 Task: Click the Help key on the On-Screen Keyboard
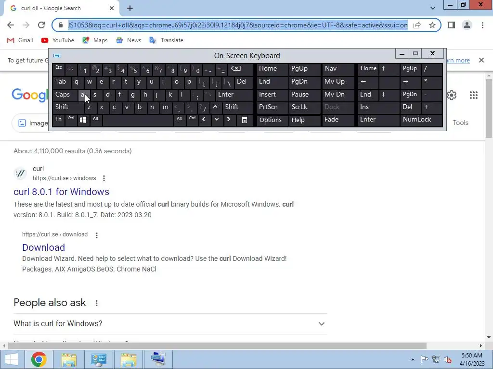304,120
